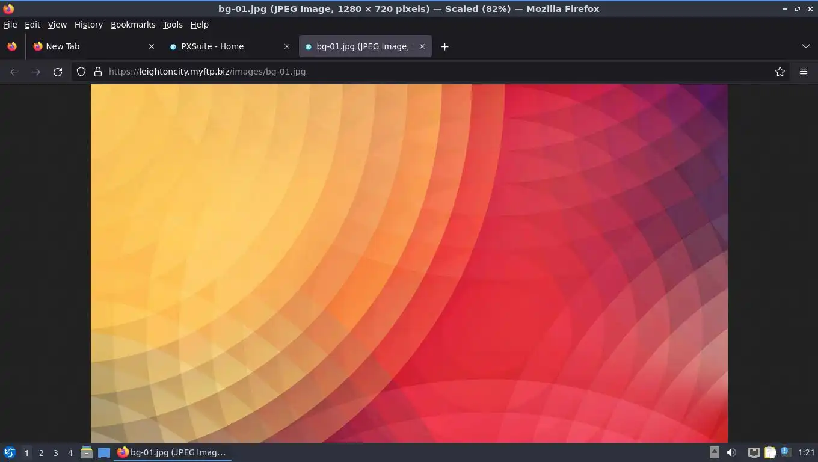The image size is (818, 462).
Task: Open the Firefox application menu
Action: (804, 72)
